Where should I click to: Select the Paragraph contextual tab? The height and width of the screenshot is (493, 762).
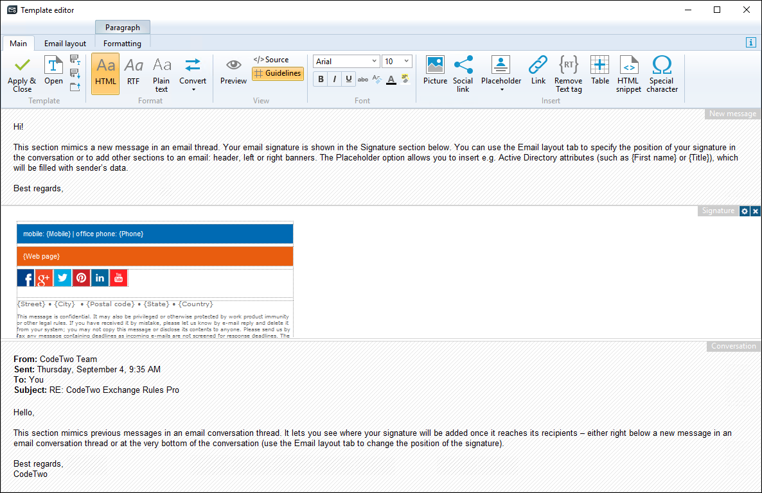point(123,27)
